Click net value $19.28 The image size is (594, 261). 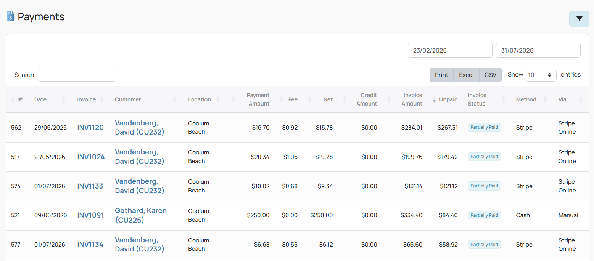click(324, 157)
